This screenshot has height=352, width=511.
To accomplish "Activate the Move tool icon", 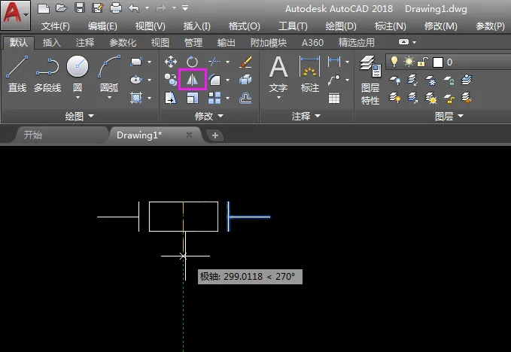I will point(171,62).
